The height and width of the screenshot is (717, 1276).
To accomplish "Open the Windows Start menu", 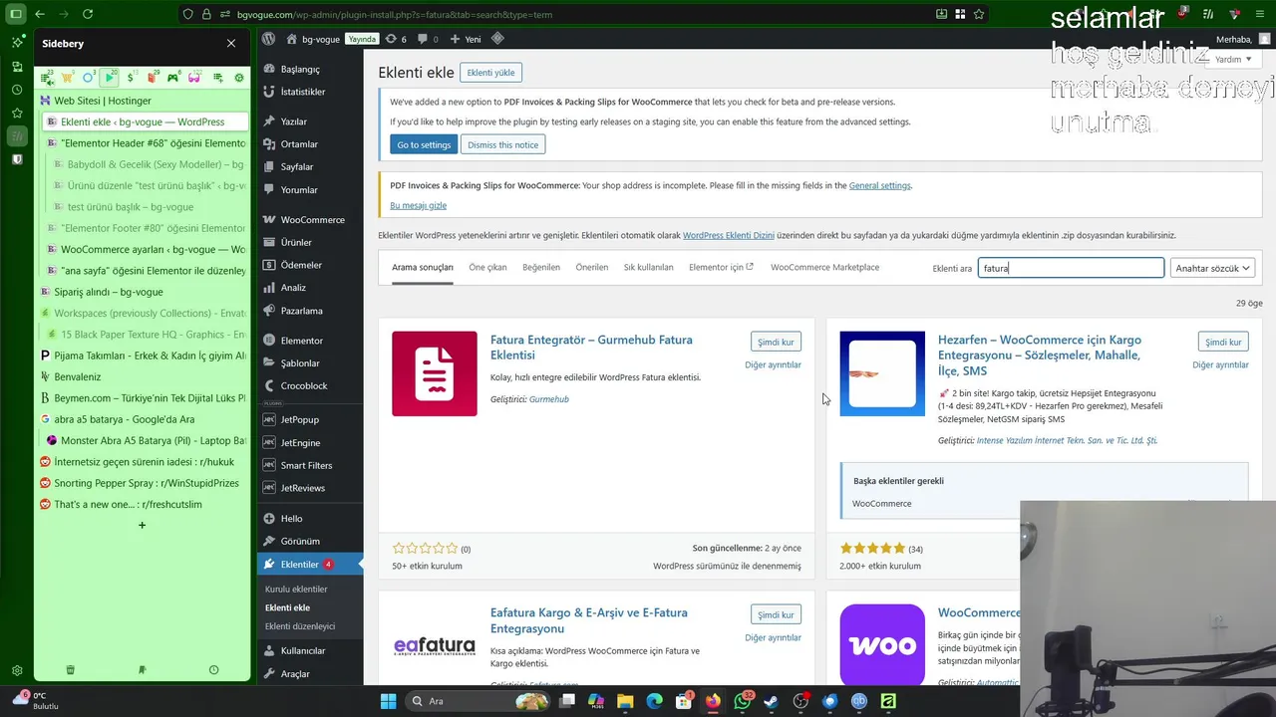I will pos(388,701).
